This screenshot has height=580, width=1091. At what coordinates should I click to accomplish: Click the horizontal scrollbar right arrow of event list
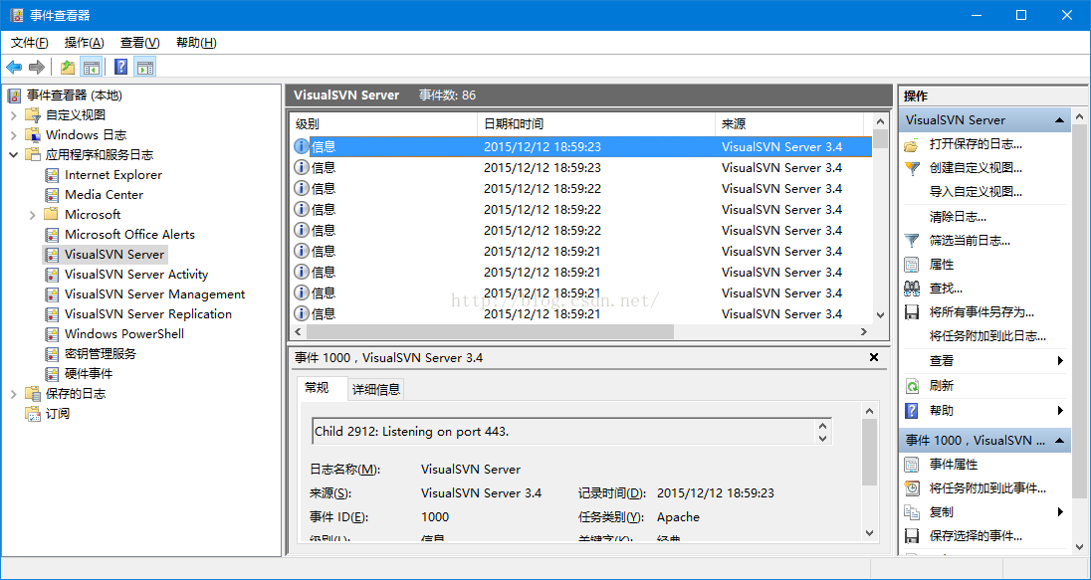(863, 332)
